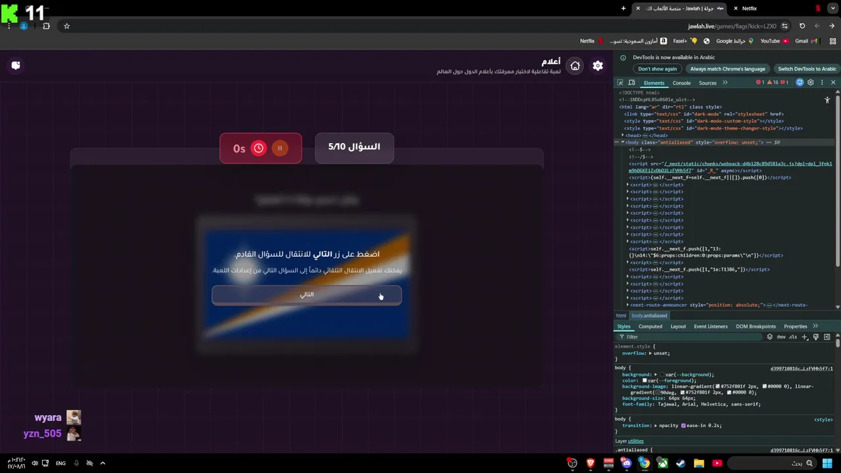Click purple ease-in easing swatch
This screenshot has height=473, width=841.
(683, 426)
